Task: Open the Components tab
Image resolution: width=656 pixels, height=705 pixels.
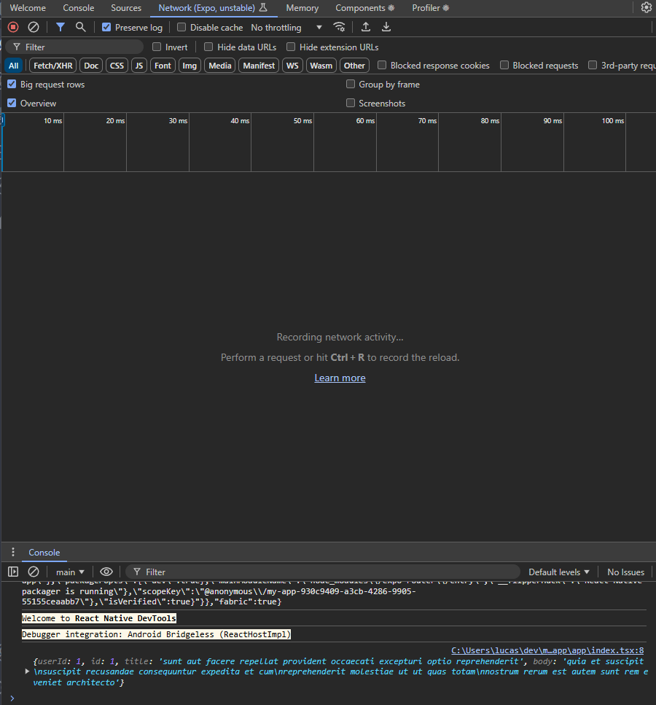Action: coord(365,8)
